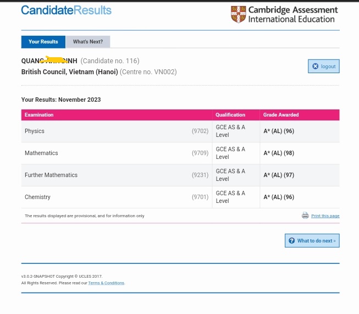
Task: Select the Physics examination row
Action: 35,131
